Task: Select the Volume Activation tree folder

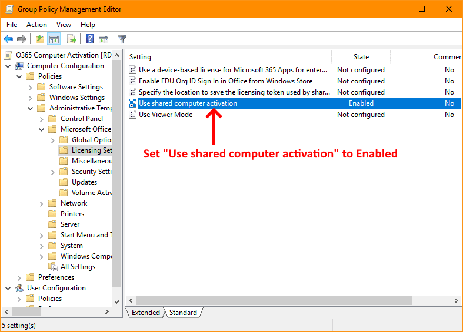Action: point(86,193)
